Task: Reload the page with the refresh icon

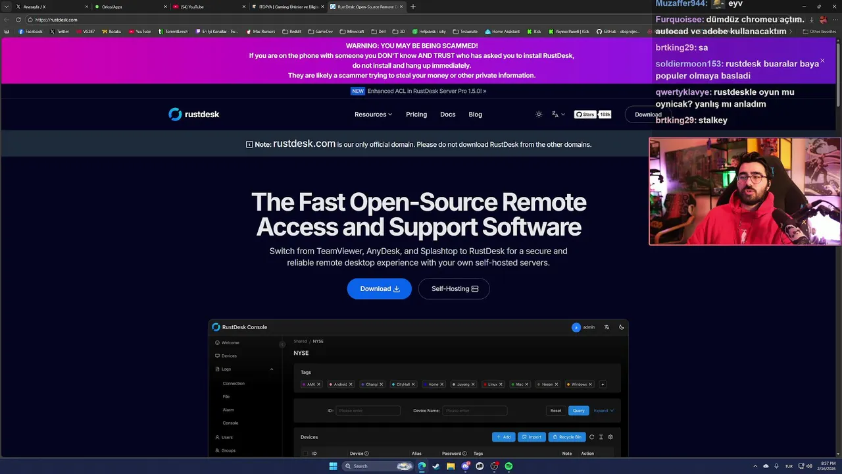Action: [x=18, y=20]
